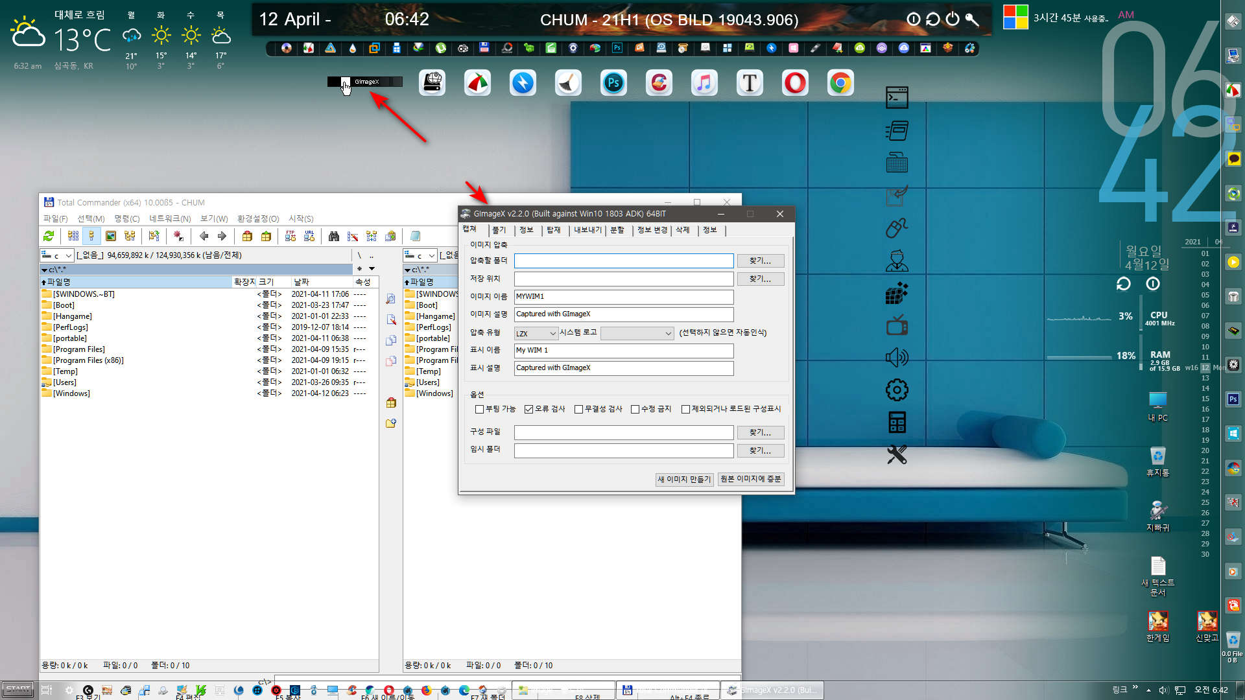1245x700 pixels.
Task: Open the 시스템 로고 dropdown
Action: click(x=637, y=333)
